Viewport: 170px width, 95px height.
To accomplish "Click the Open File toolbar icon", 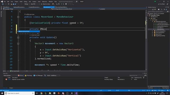I will [x=11, y=4].
